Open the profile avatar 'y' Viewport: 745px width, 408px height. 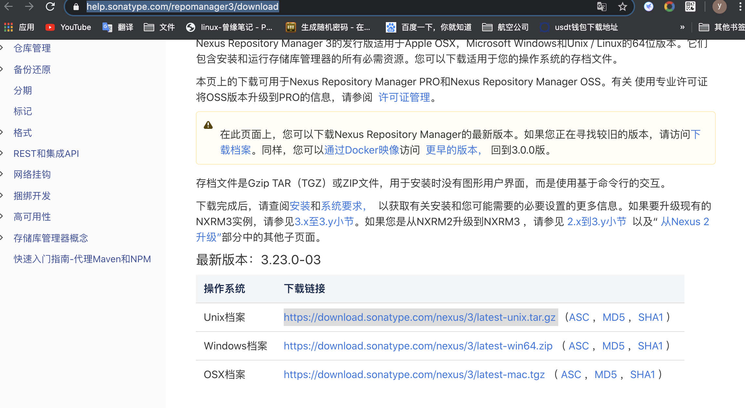coord(720,7)
